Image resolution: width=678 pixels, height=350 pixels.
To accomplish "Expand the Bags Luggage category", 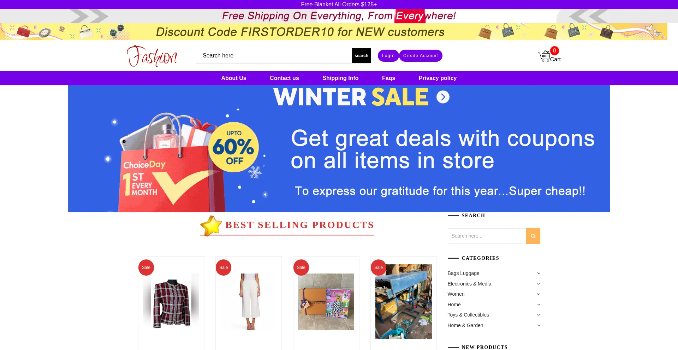I will 539,273.
